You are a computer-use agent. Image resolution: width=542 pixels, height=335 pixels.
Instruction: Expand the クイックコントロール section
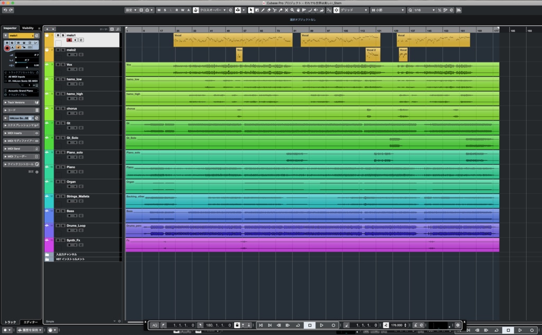21,164
